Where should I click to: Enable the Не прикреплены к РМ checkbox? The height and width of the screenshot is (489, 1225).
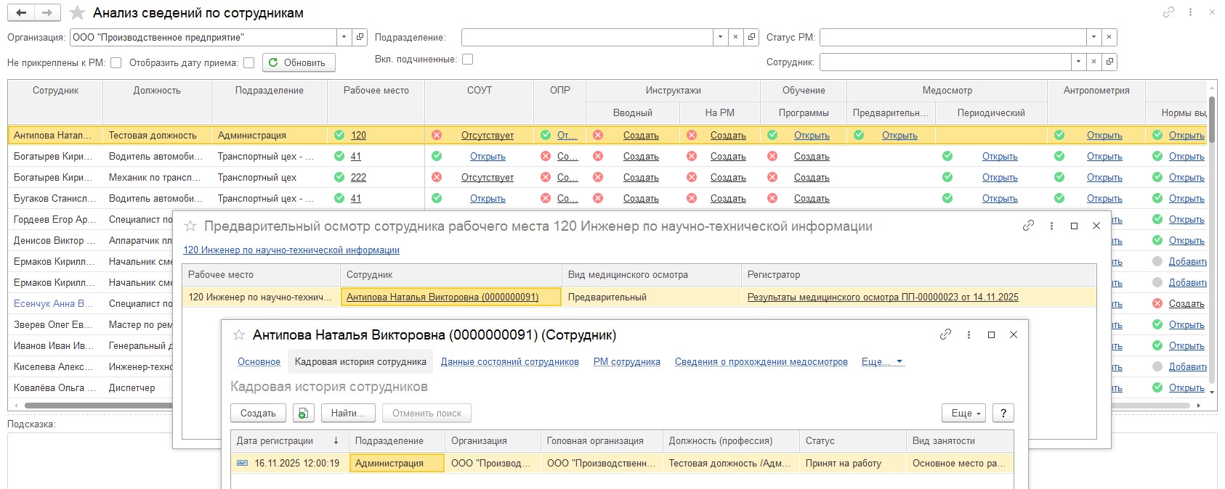tap(116, 63)
